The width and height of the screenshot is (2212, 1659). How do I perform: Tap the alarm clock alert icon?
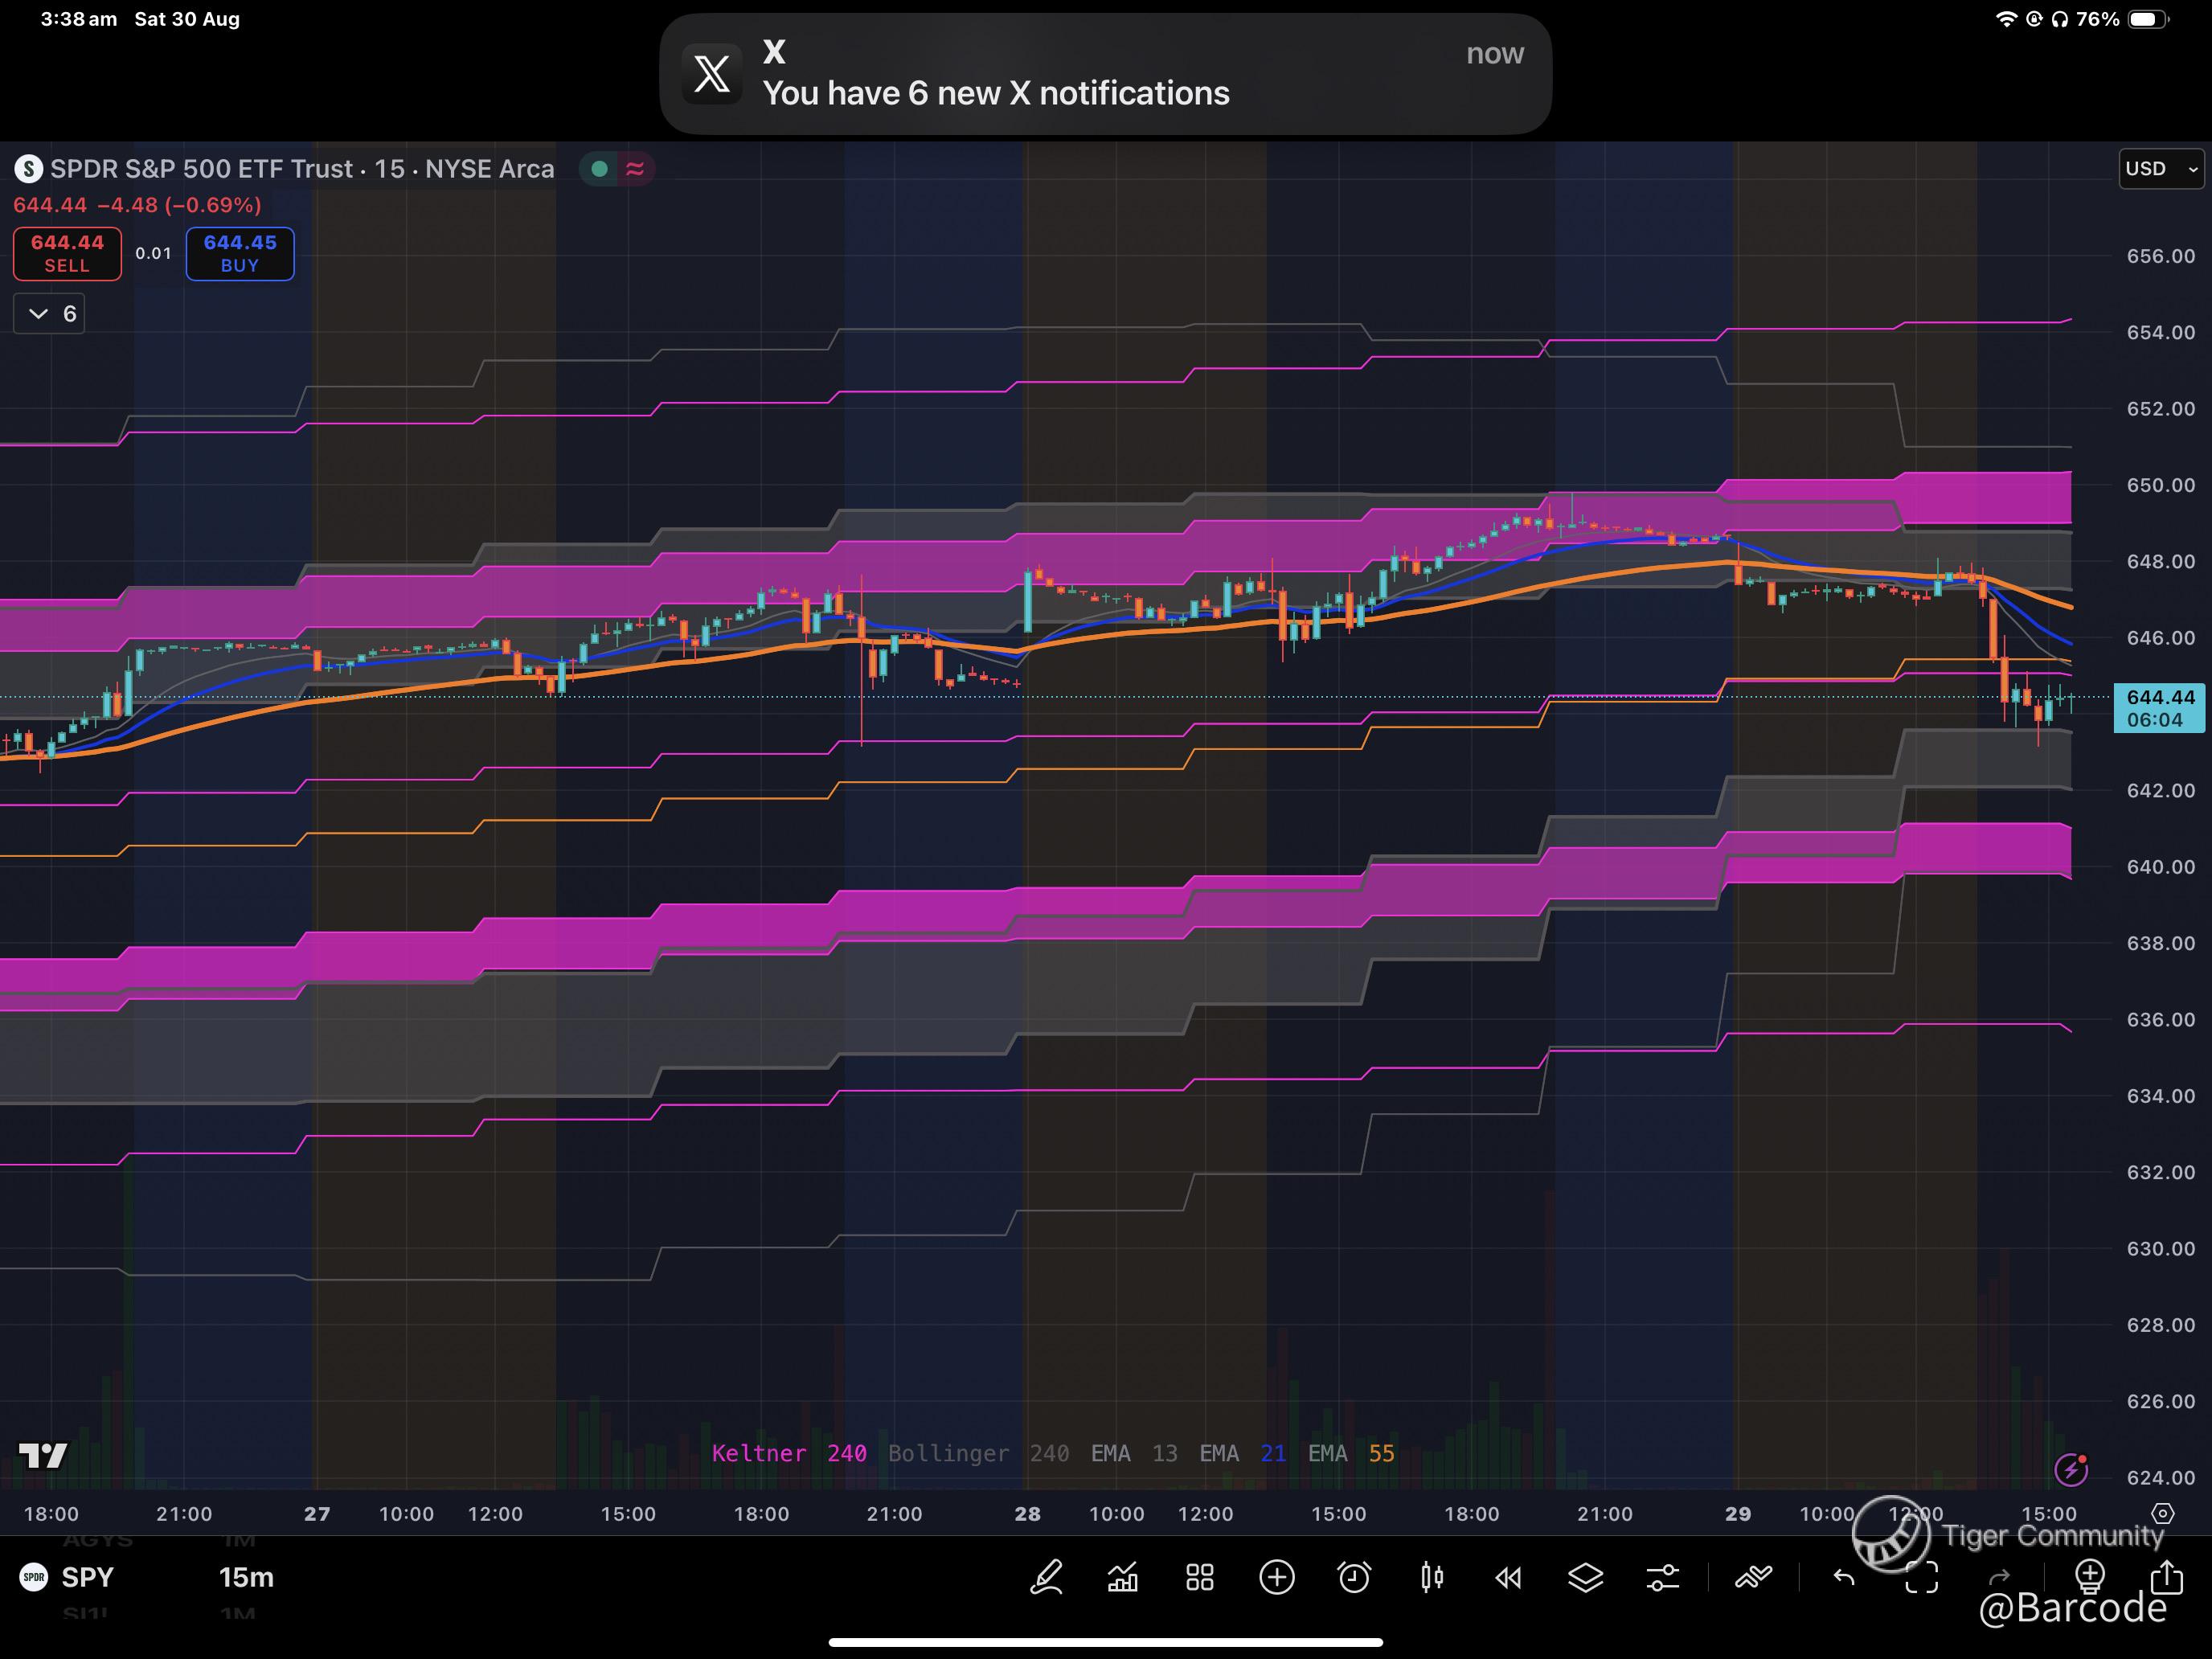1354,1578
